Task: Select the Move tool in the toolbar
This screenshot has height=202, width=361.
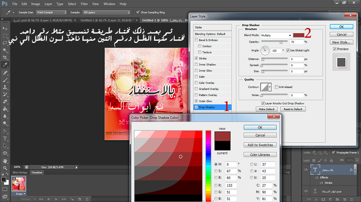Action: tap(5, 28)
